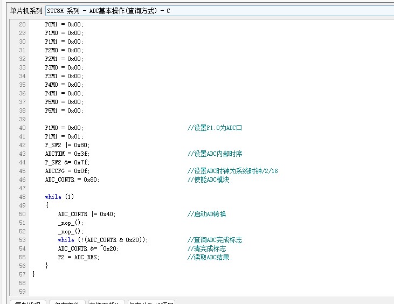Click code line 'P_SW2 |= 0x80;'

[x=67, y=145]
